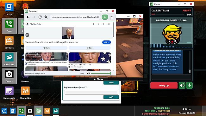This screenshot has height=116, width=206.
Task: Open the Gift Cards desktop icon
Action: tap(9, 42)
